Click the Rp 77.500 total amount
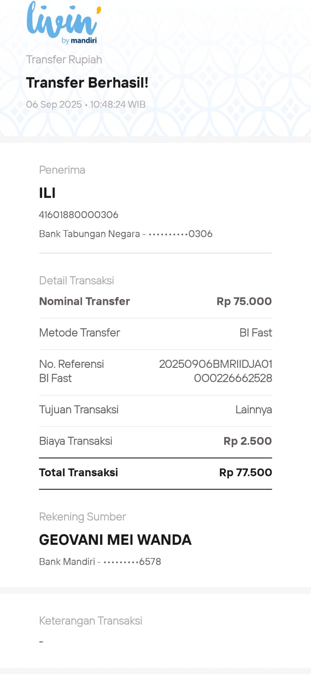The height and width of the screenshot is (694, 311). (245, 472)
